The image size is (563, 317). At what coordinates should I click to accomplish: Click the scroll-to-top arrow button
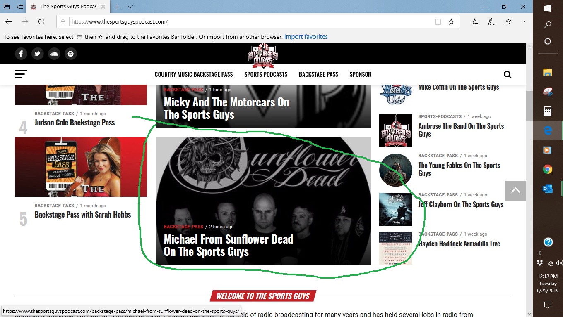tap(515, 191)
